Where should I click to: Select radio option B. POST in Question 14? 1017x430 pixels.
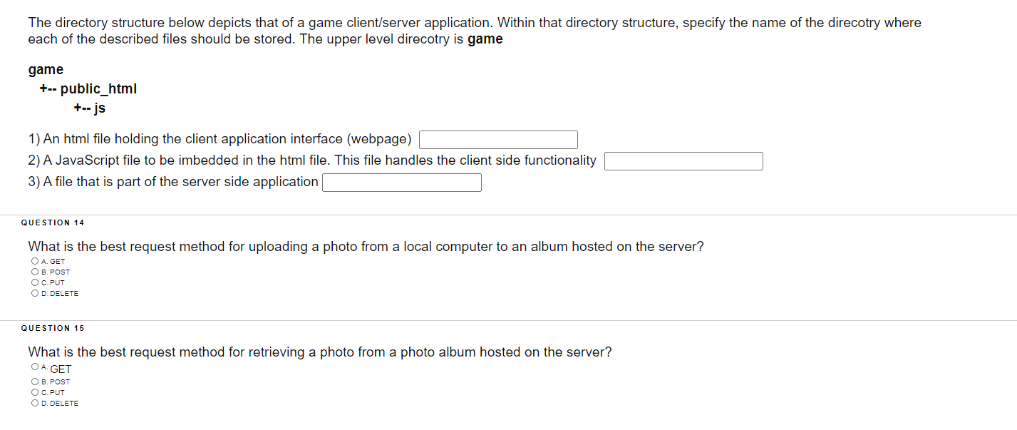(34, 272)
